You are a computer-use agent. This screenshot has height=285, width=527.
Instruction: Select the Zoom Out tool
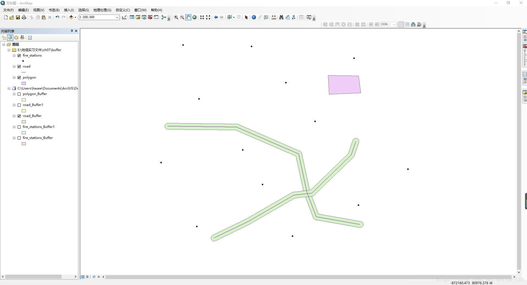182,17
